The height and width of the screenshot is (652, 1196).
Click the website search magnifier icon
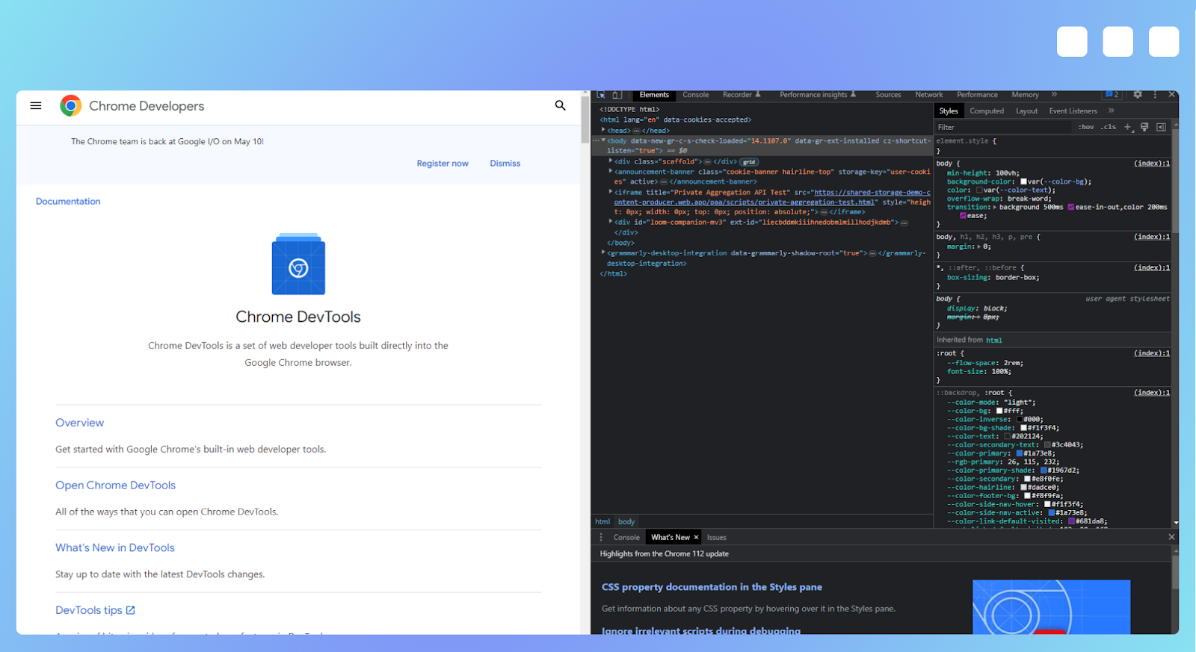[x=560, y=106]
